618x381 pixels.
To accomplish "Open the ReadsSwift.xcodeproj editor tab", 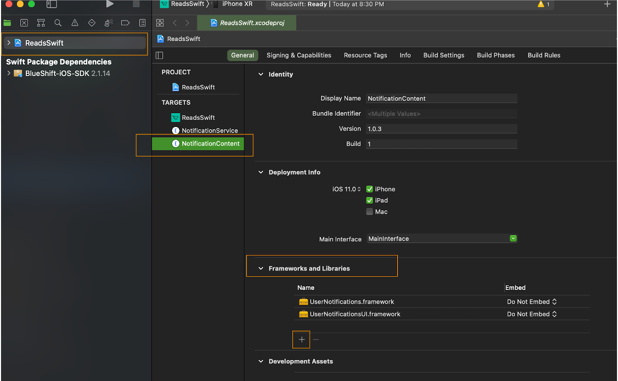I will [247, 23].
